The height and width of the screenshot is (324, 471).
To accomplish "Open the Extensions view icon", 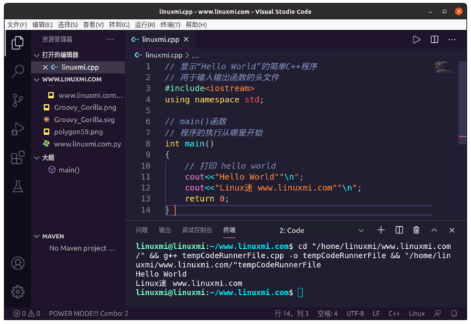I will coord(17,157).
